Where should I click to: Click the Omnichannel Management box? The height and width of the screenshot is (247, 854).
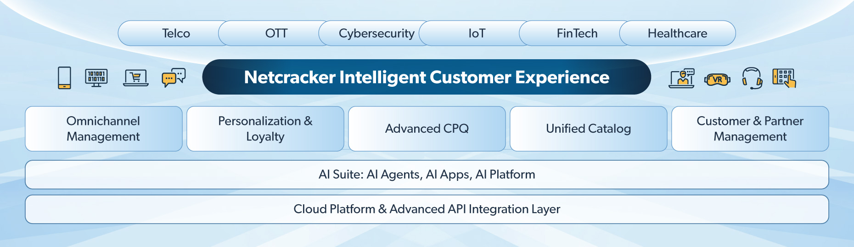tap(104, 129)
